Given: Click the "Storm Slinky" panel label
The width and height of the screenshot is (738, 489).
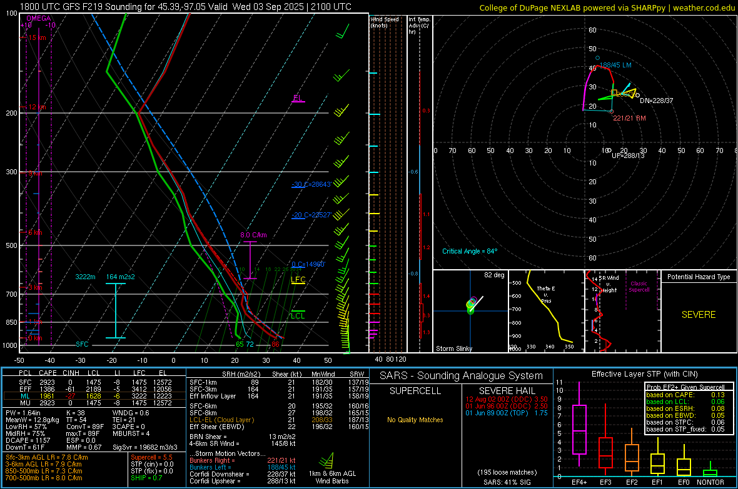Looking at the screenshot, I should point(453,348).
